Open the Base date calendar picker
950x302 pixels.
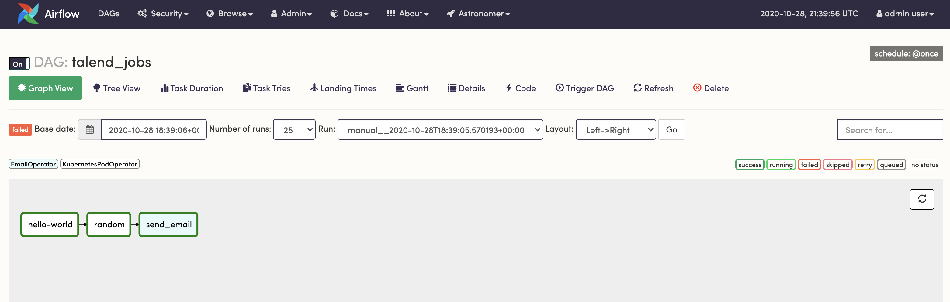coord(88,129)
